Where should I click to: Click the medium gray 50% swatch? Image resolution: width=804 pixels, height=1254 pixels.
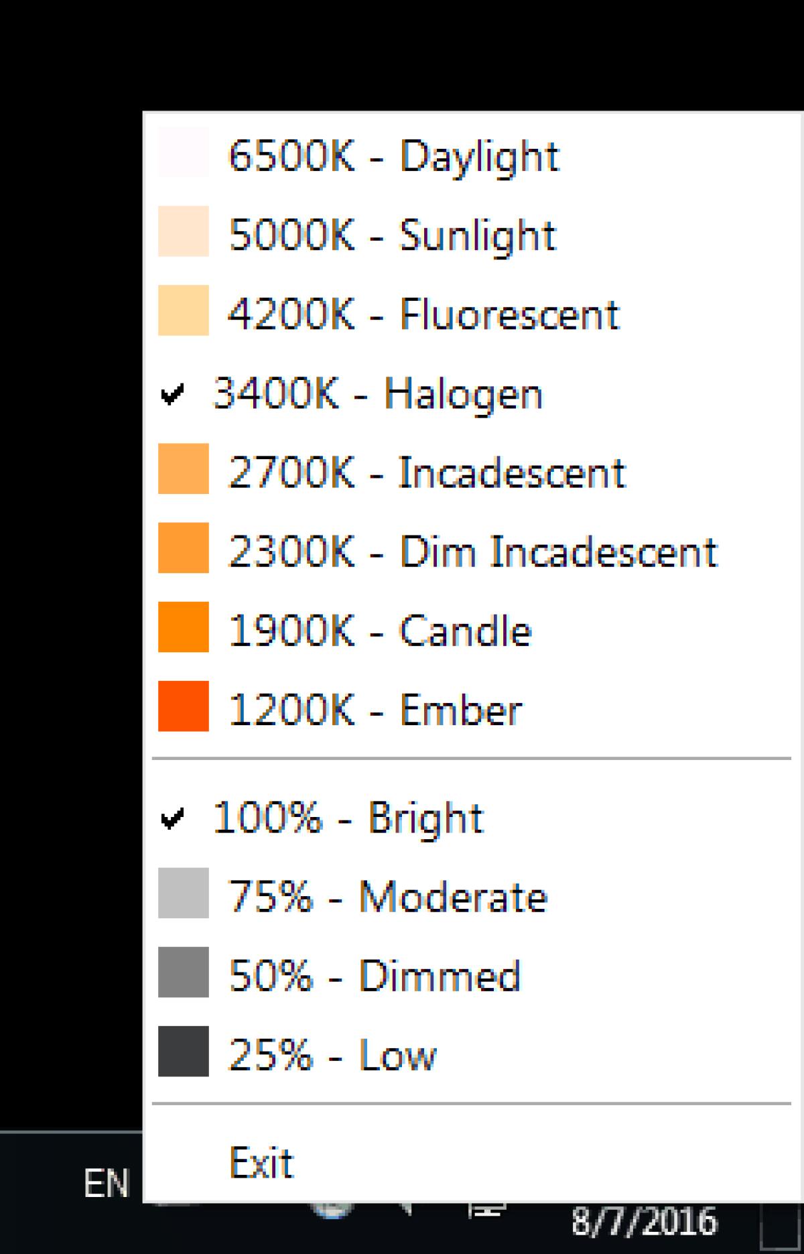point(183,972)
